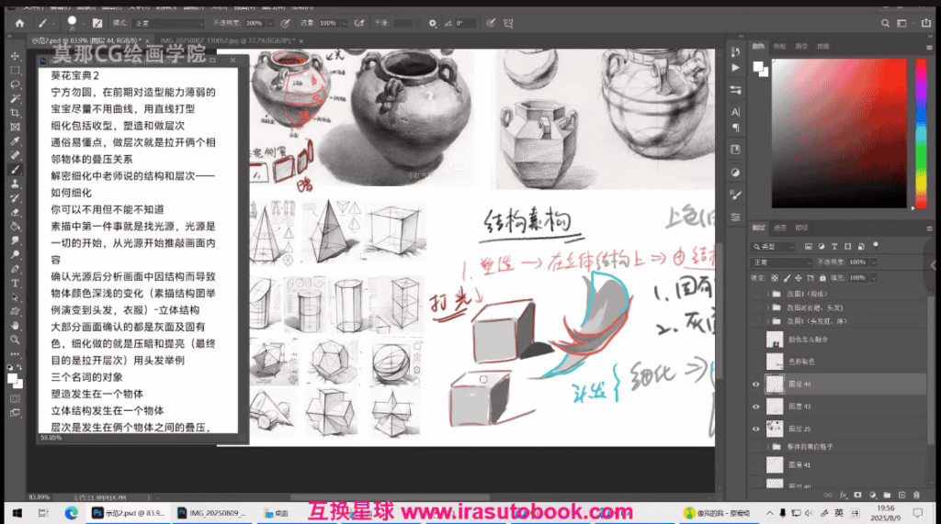
Task: Select the Type tool in toolbox
Action: pos(16,283)
